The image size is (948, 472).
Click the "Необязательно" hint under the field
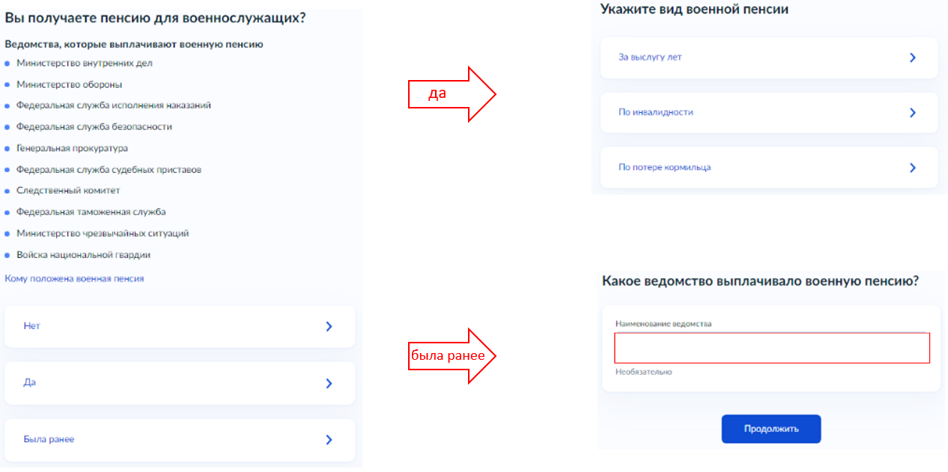tap(643, 372)
